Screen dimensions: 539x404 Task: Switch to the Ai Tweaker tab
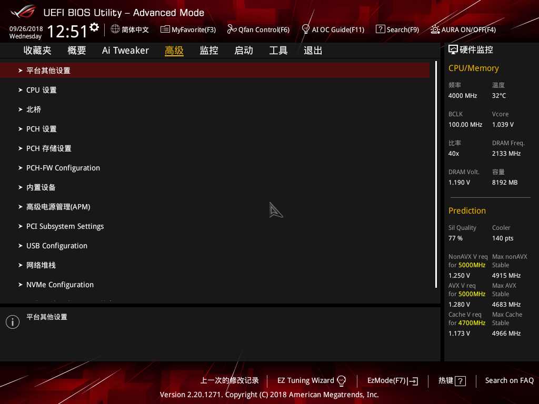coord(125,50)
